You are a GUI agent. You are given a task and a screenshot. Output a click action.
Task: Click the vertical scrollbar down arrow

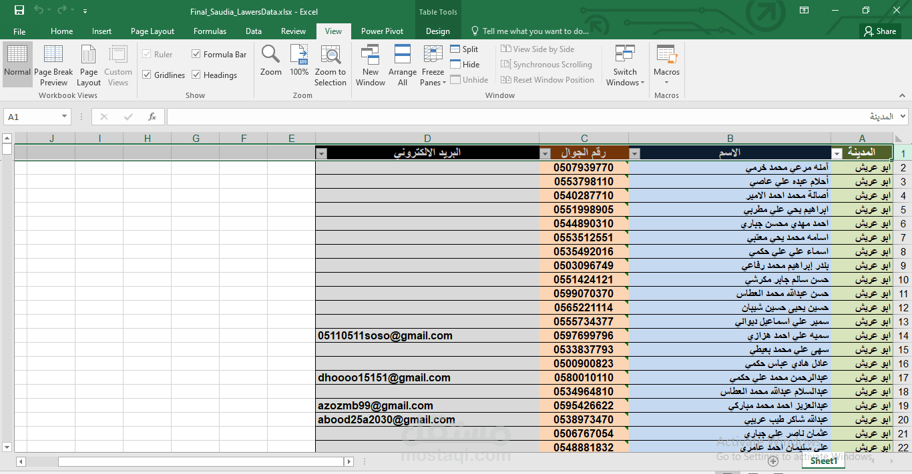coord(7,447)
